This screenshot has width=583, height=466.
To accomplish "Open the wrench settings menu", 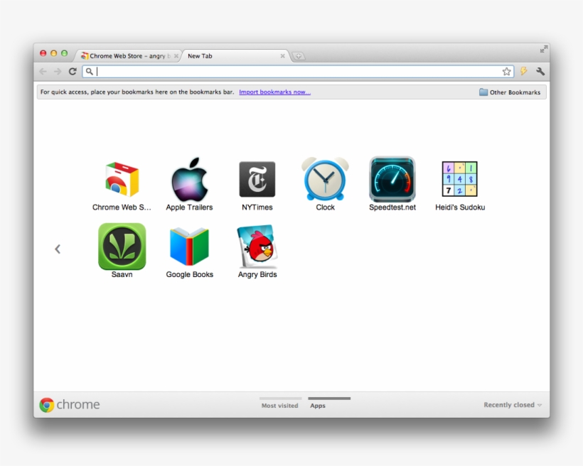I will coord(540,71).
